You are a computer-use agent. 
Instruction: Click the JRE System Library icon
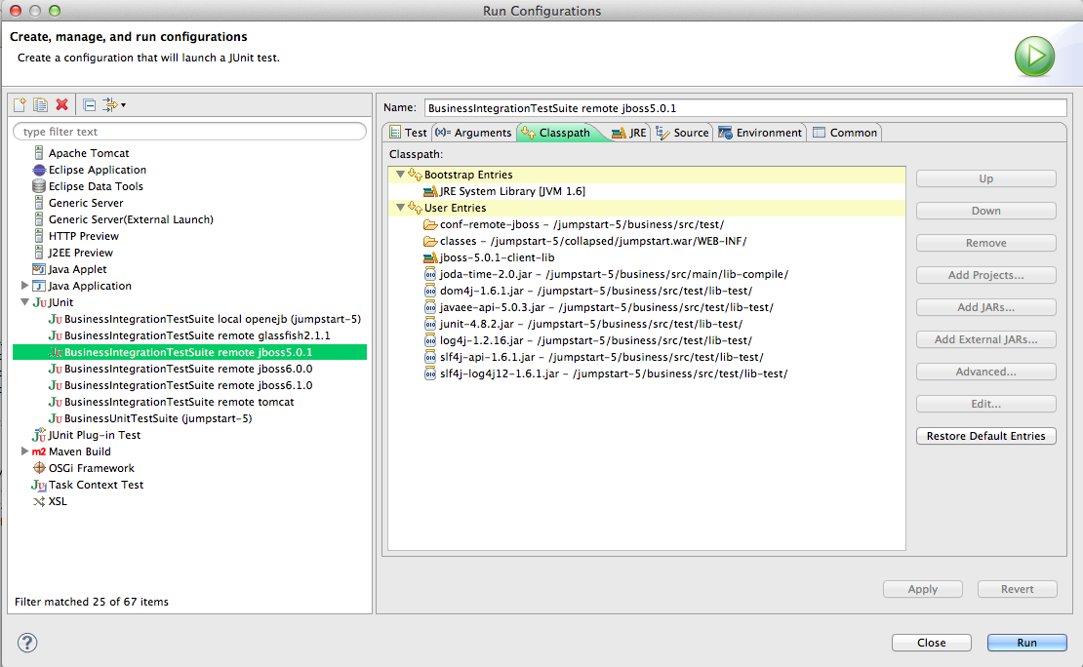[430, 191]
